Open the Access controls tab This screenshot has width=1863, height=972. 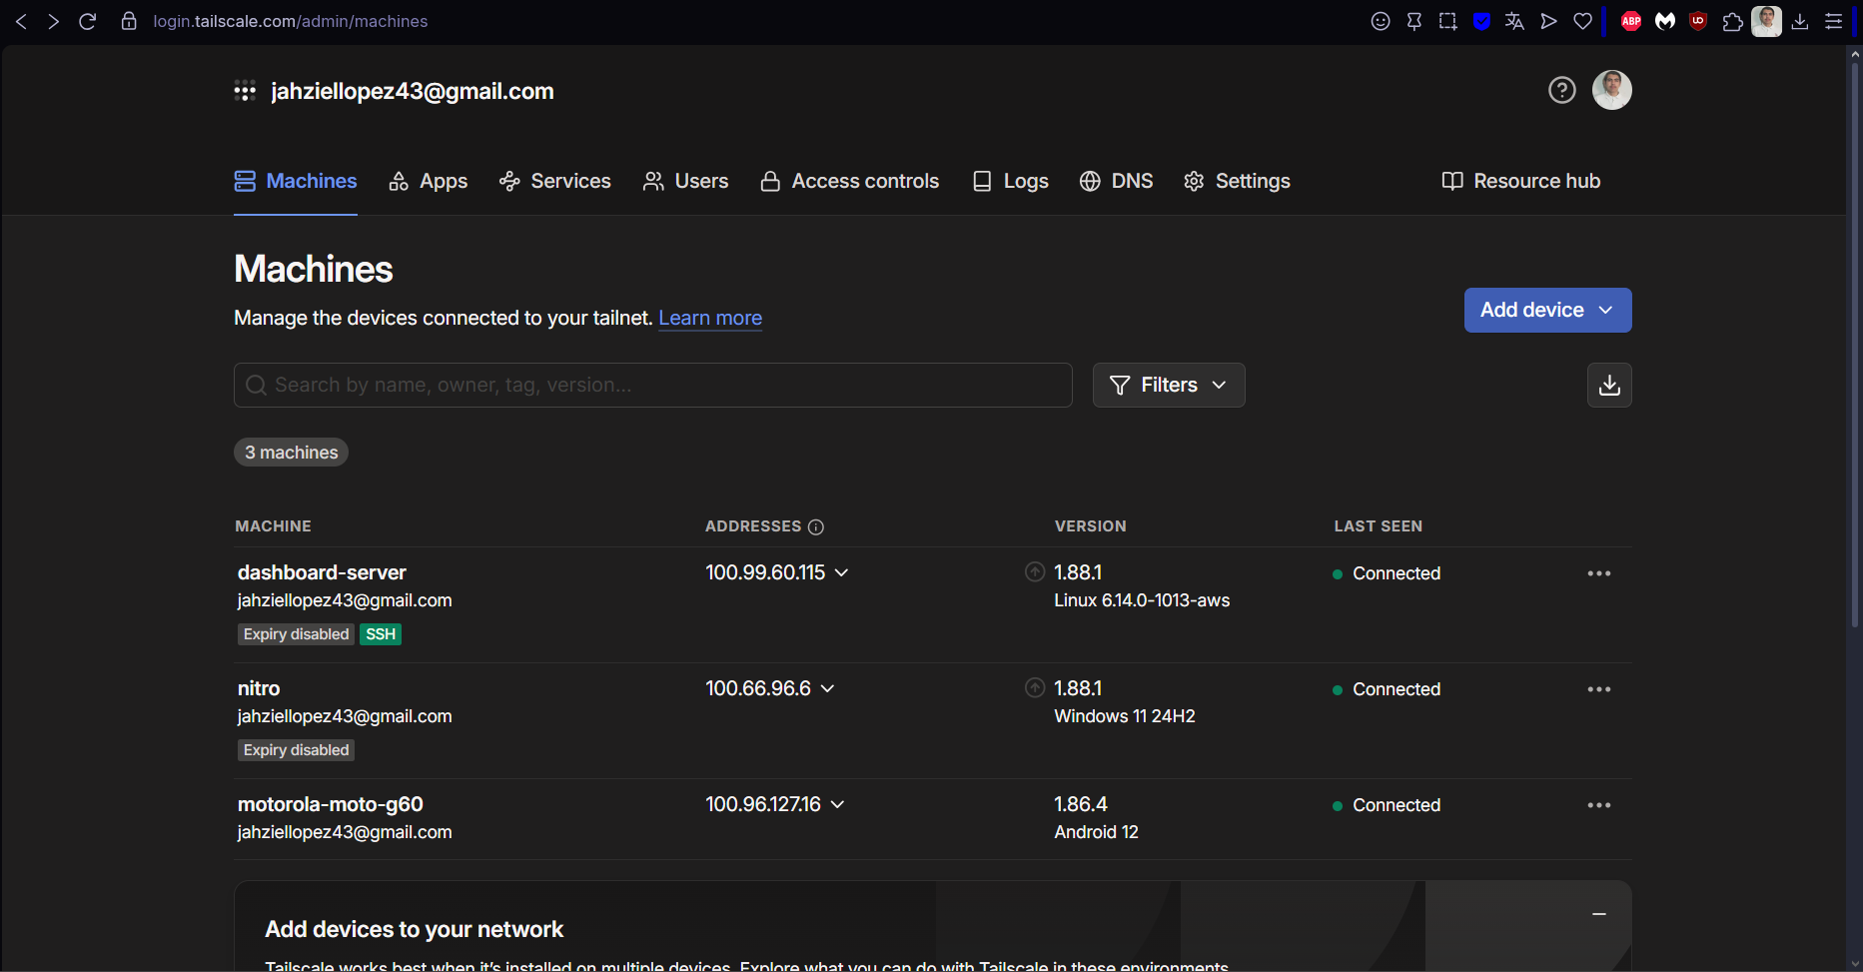pos(850,181)
